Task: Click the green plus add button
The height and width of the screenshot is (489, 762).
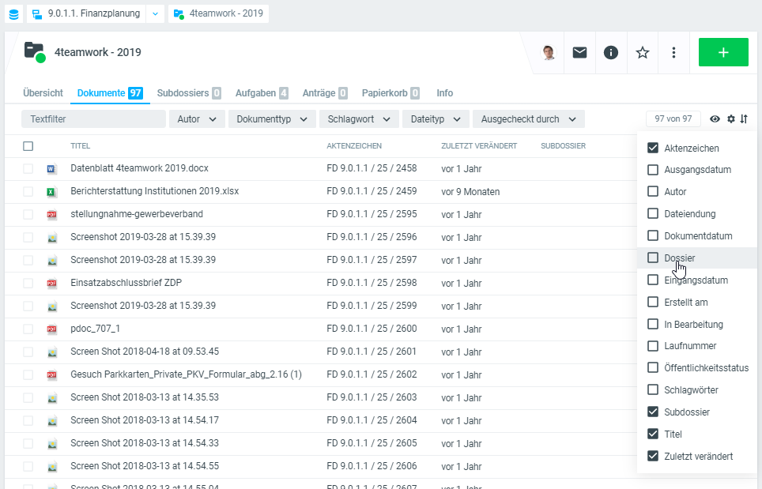Action: pyautogui.click(x=722, y=52)
